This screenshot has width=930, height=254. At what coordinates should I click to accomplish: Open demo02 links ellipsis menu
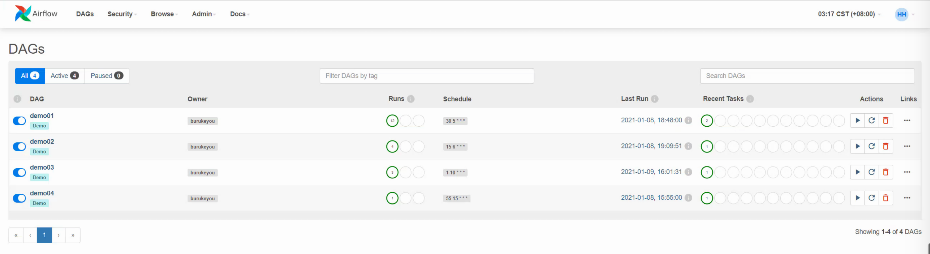(x=907, y=146)
